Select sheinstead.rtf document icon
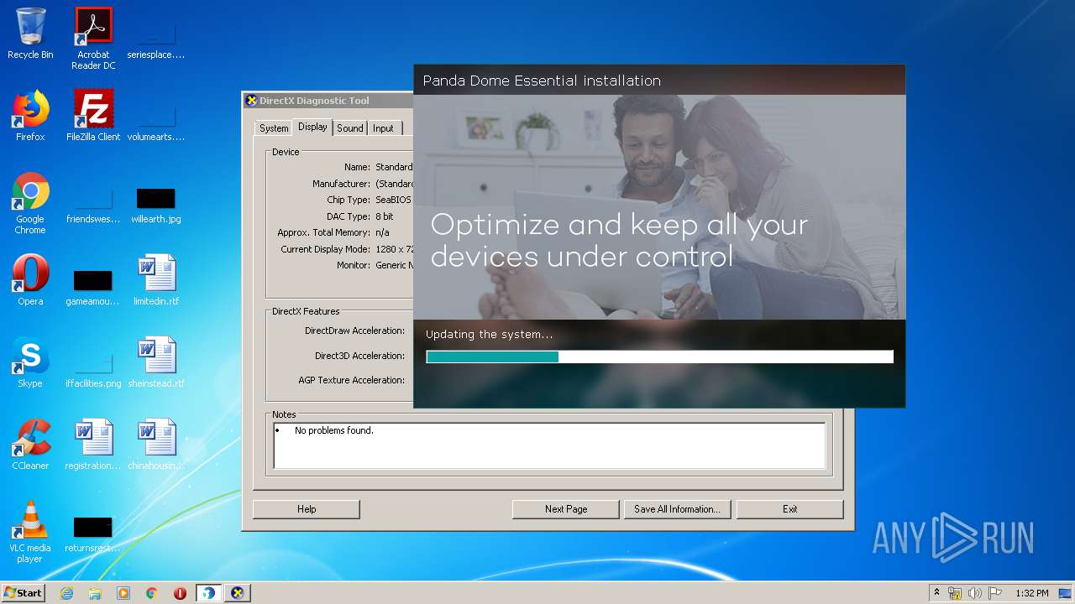The height and width of the screenshot is (604, 1075). tap(155, 362)
